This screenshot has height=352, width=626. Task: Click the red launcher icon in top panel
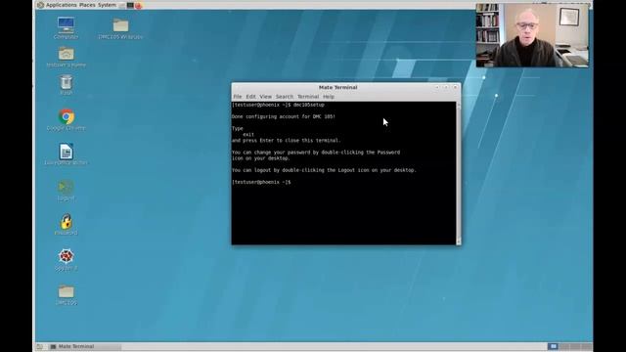coord(139,6)
